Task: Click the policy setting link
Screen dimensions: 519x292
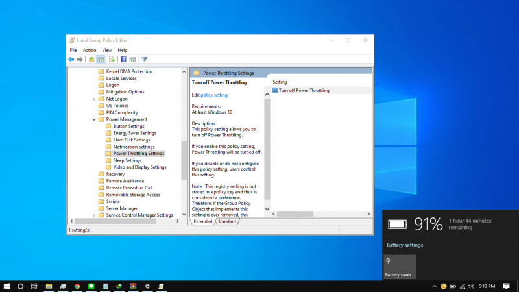Action: 214,95
